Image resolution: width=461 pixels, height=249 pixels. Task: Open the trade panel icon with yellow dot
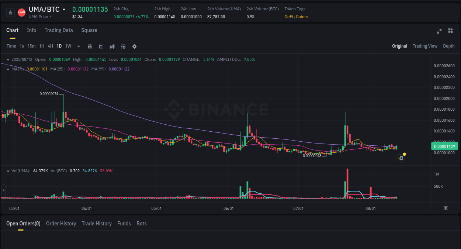coord(401,158)
